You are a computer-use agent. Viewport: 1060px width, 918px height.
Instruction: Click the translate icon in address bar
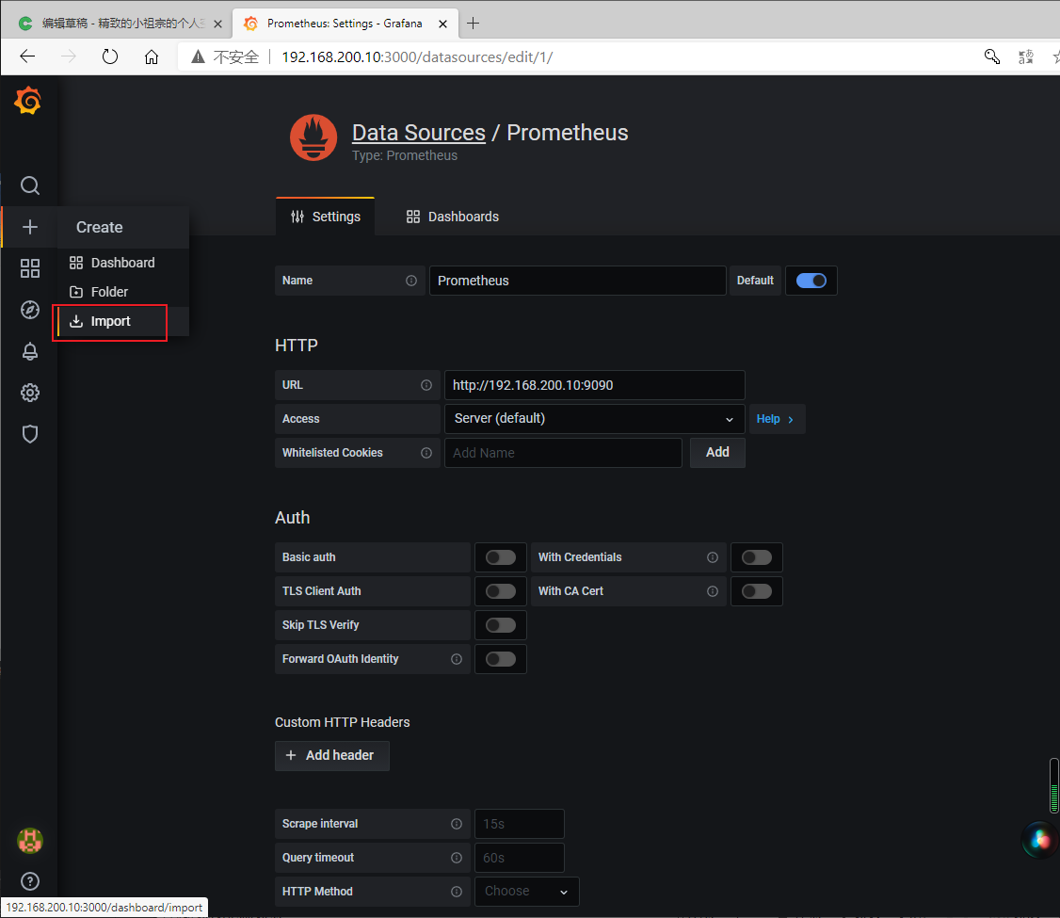[x=1025, y=56]
